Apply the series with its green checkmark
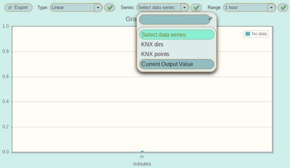The image size is (290, 168). [196, 7]
